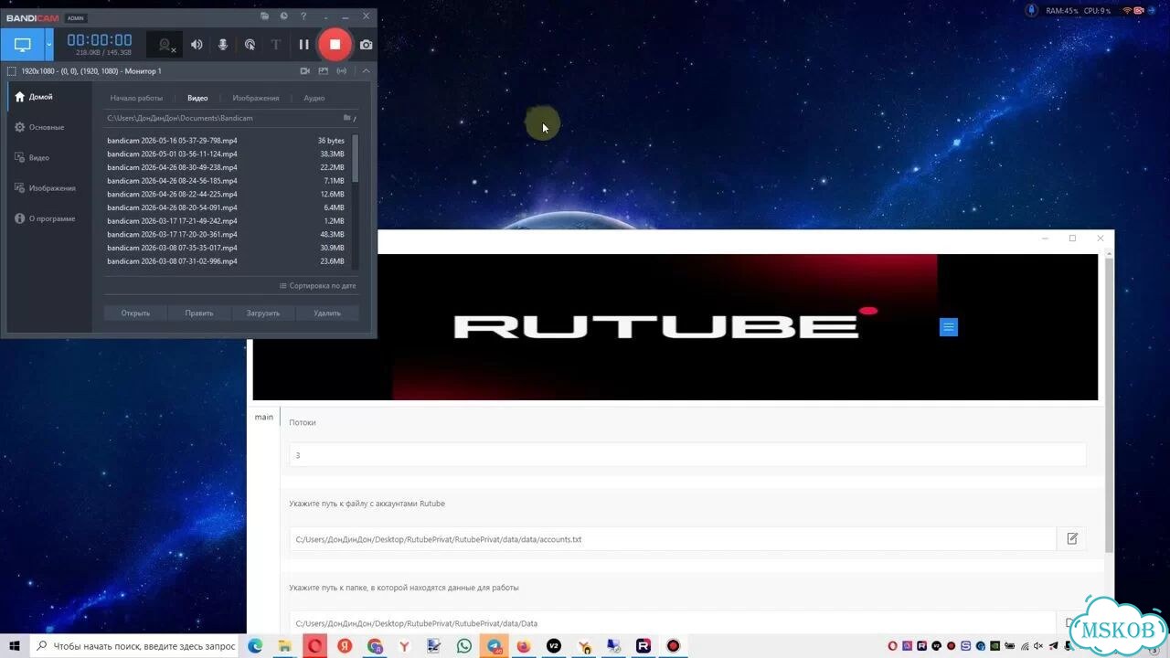The image size is (1170, 658).
Task: Open Bandicam help question mark
Action: pyautogui.click(x=304, y=16)
